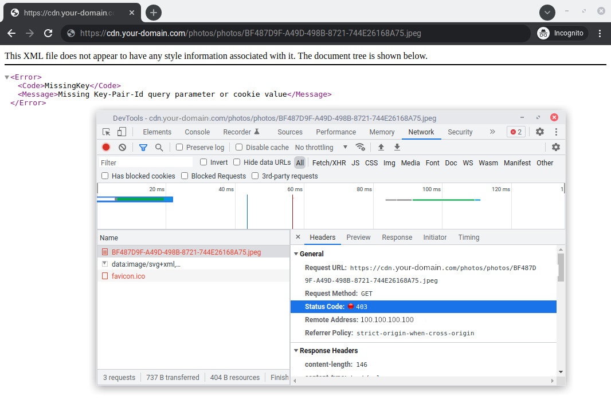Clear the network log

pos(122,147)
